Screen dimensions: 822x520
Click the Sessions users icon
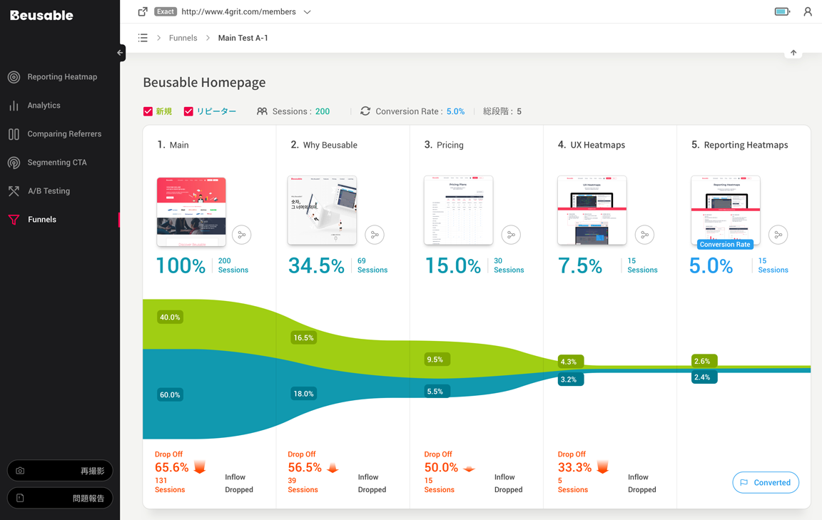point(262,111)
